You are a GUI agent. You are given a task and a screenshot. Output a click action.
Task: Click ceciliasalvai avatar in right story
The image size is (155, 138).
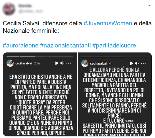(x=85, y=63)
